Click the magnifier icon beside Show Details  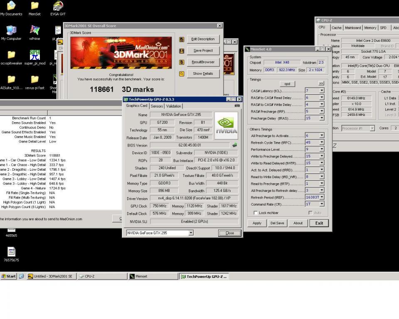[x=182, y=74]
